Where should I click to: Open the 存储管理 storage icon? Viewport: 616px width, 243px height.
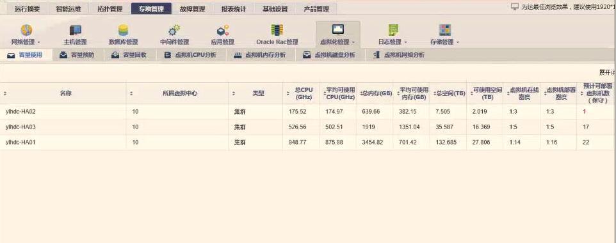click(445, 30)
